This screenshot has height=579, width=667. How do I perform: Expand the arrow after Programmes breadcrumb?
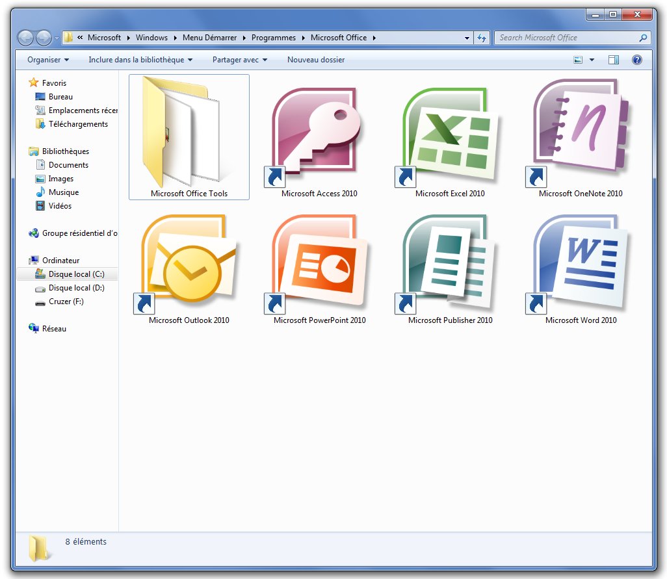[304, 38]
